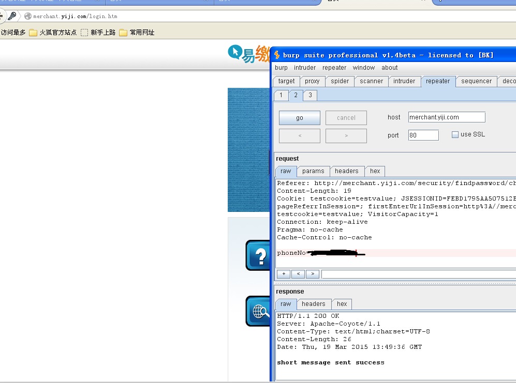Click the Content-Length: 19 request line
Screen dimensions: 516x383
pos(314,191)
